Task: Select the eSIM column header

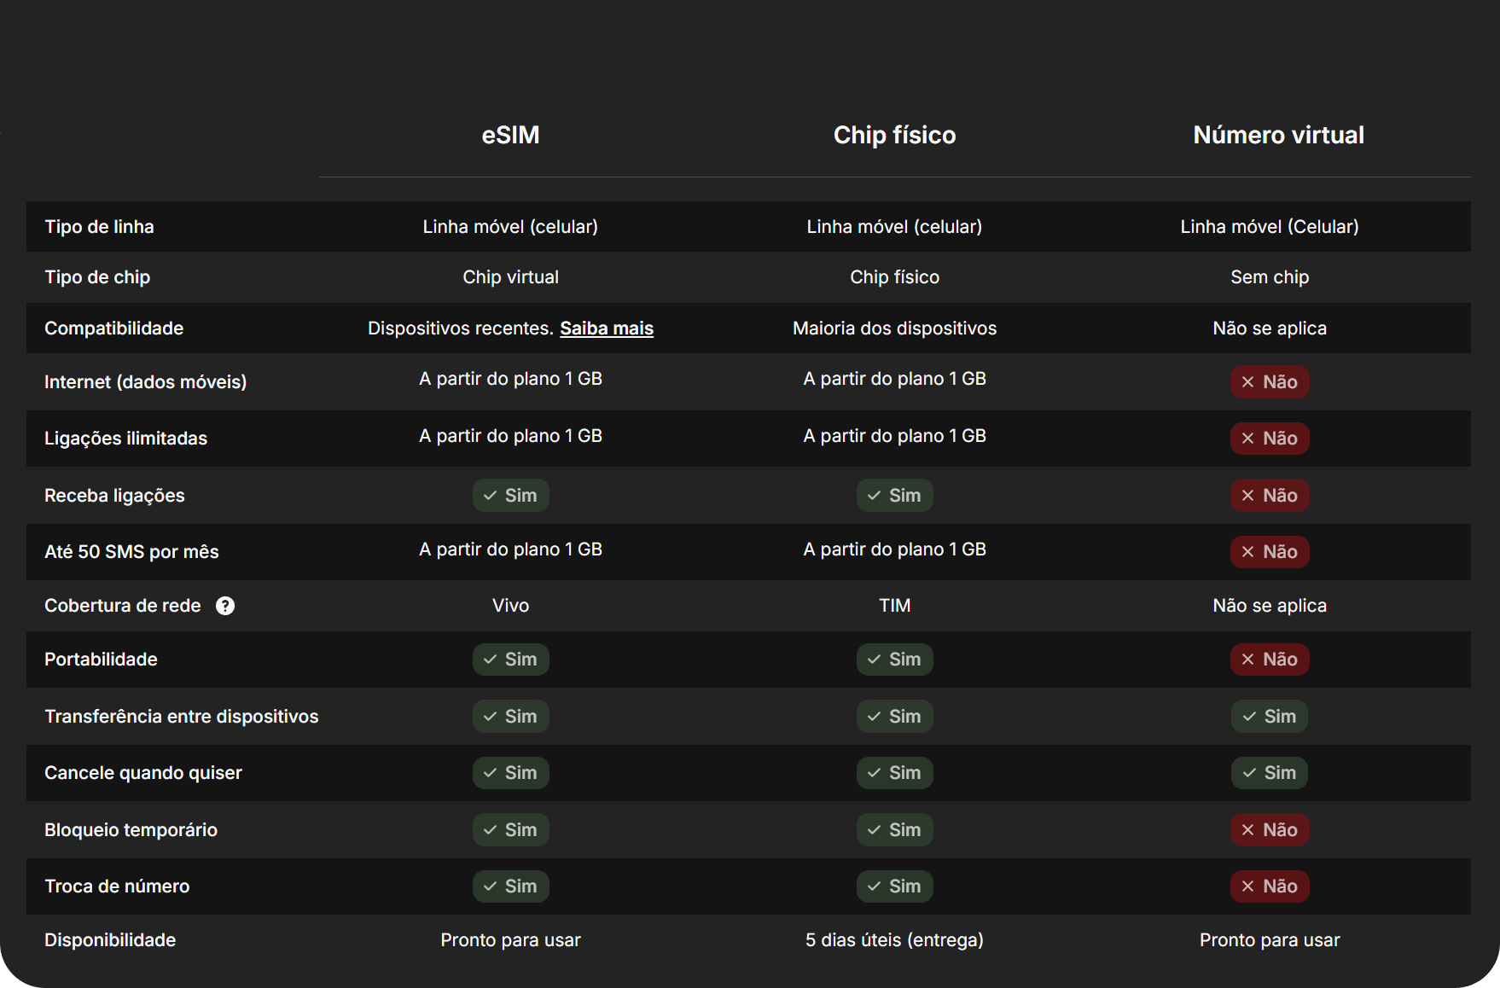Action: 510,135
